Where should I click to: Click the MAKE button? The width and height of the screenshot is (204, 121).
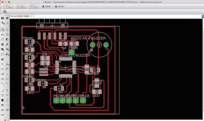tap(47, 6)
